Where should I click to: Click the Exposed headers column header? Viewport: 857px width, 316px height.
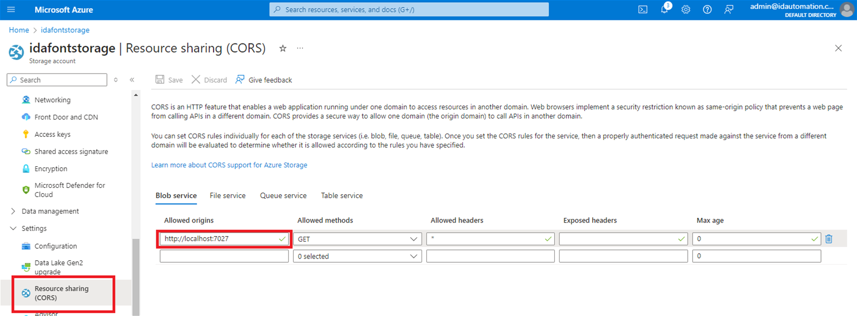[590, 221]
